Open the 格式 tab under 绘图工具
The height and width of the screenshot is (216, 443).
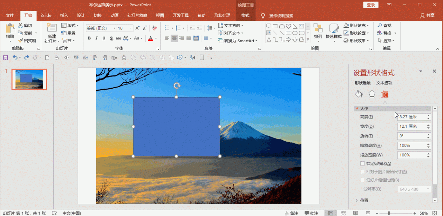[245, 15]
